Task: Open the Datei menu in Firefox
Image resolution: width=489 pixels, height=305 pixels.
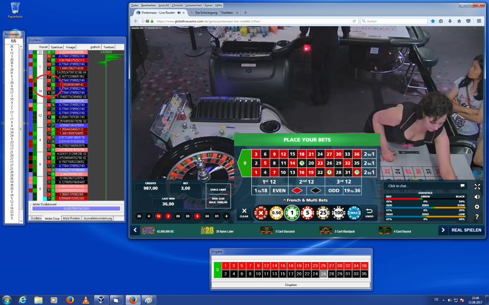Action: 135,5
